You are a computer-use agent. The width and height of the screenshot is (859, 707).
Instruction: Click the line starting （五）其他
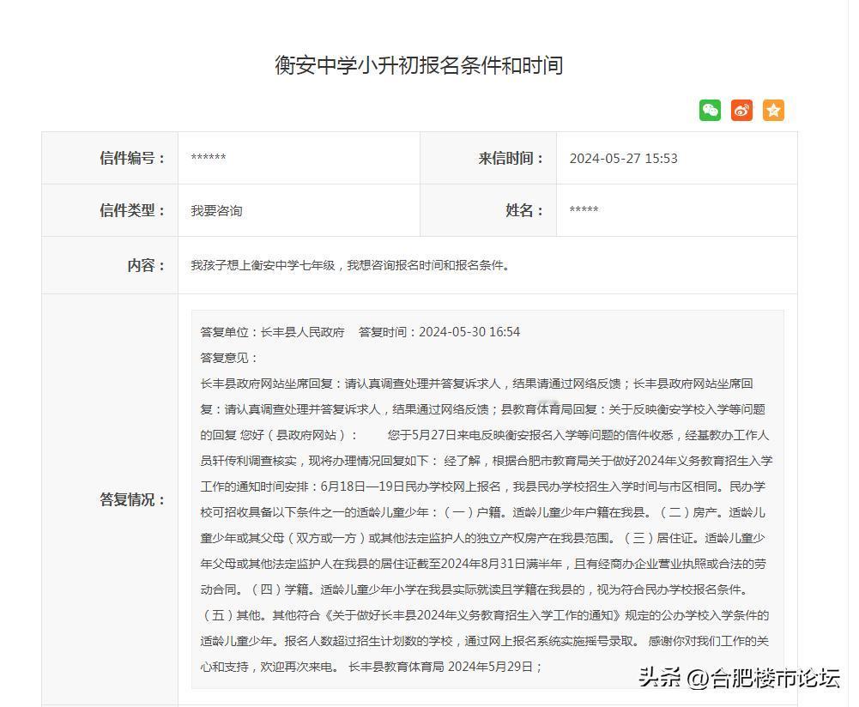point(485,615)
